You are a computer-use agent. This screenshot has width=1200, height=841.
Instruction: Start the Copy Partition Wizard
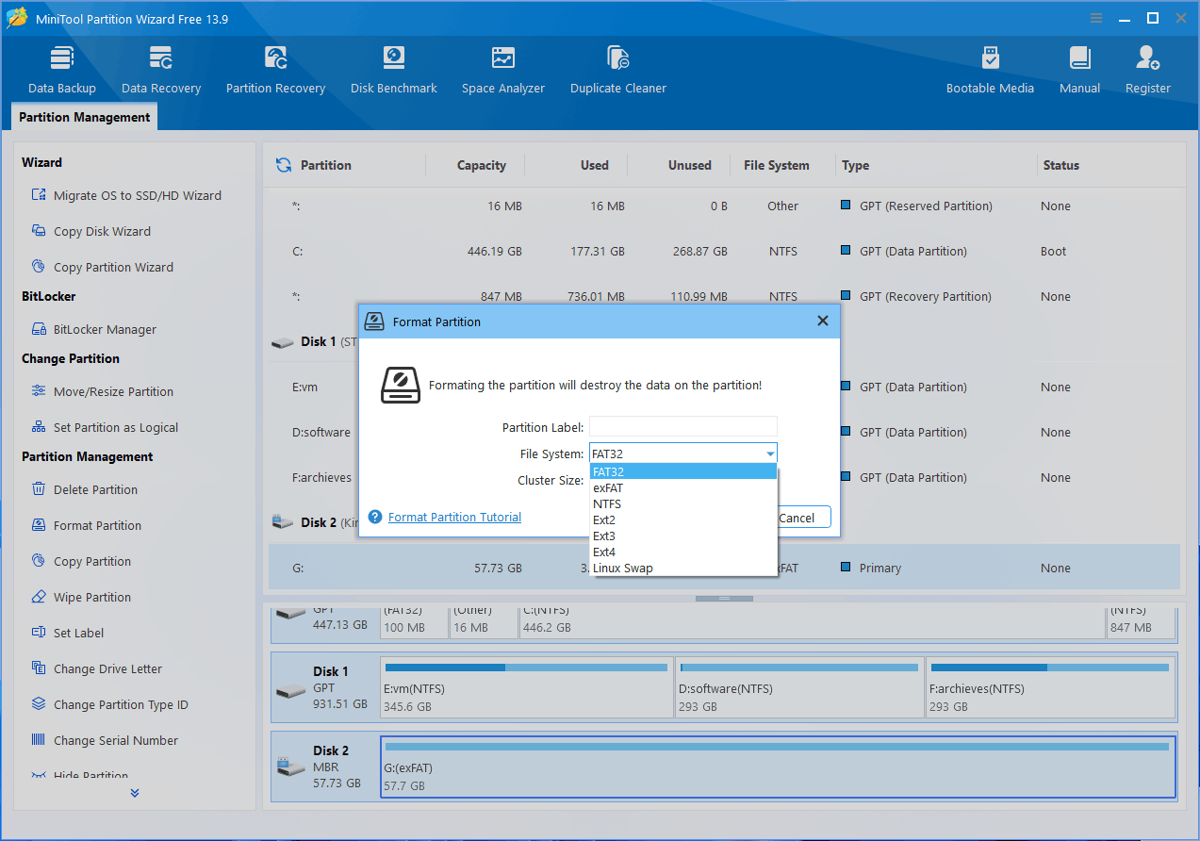coord(102,267)
